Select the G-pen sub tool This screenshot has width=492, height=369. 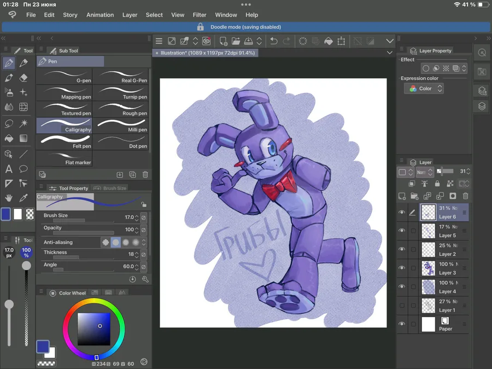(65, 77)
